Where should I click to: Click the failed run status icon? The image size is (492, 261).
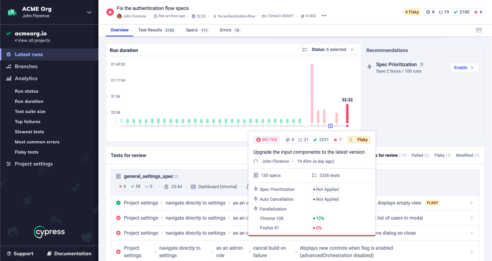110,12
